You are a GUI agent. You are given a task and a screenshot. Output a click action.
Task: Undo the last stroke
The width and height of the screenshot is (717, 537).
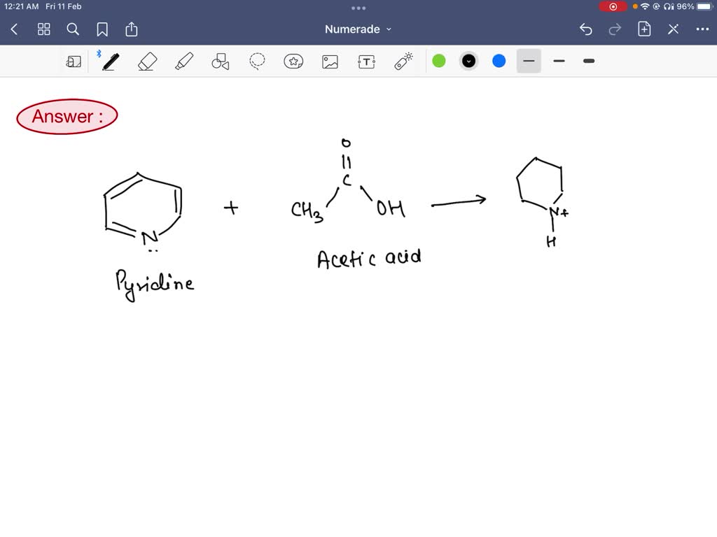click(x=586, y=29)
